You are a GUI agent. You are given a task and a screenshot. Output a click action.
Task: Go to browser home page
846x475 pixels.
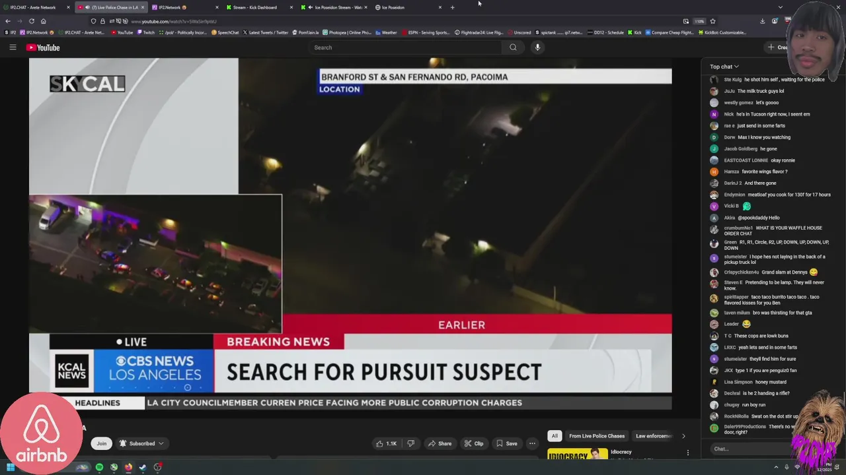pos(44,21)
